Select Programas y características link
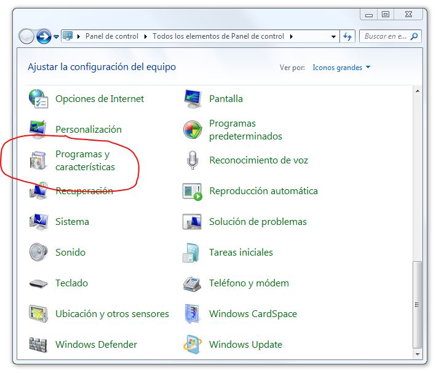The width and height of the screenshot is (436, 373). pos(85,160)
